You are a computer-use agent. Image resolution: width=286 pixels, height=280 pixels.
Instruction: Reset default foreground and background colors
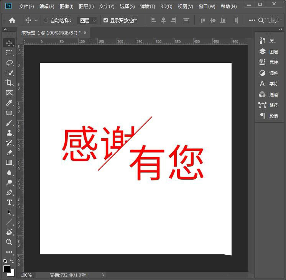[x=5, y=261]
